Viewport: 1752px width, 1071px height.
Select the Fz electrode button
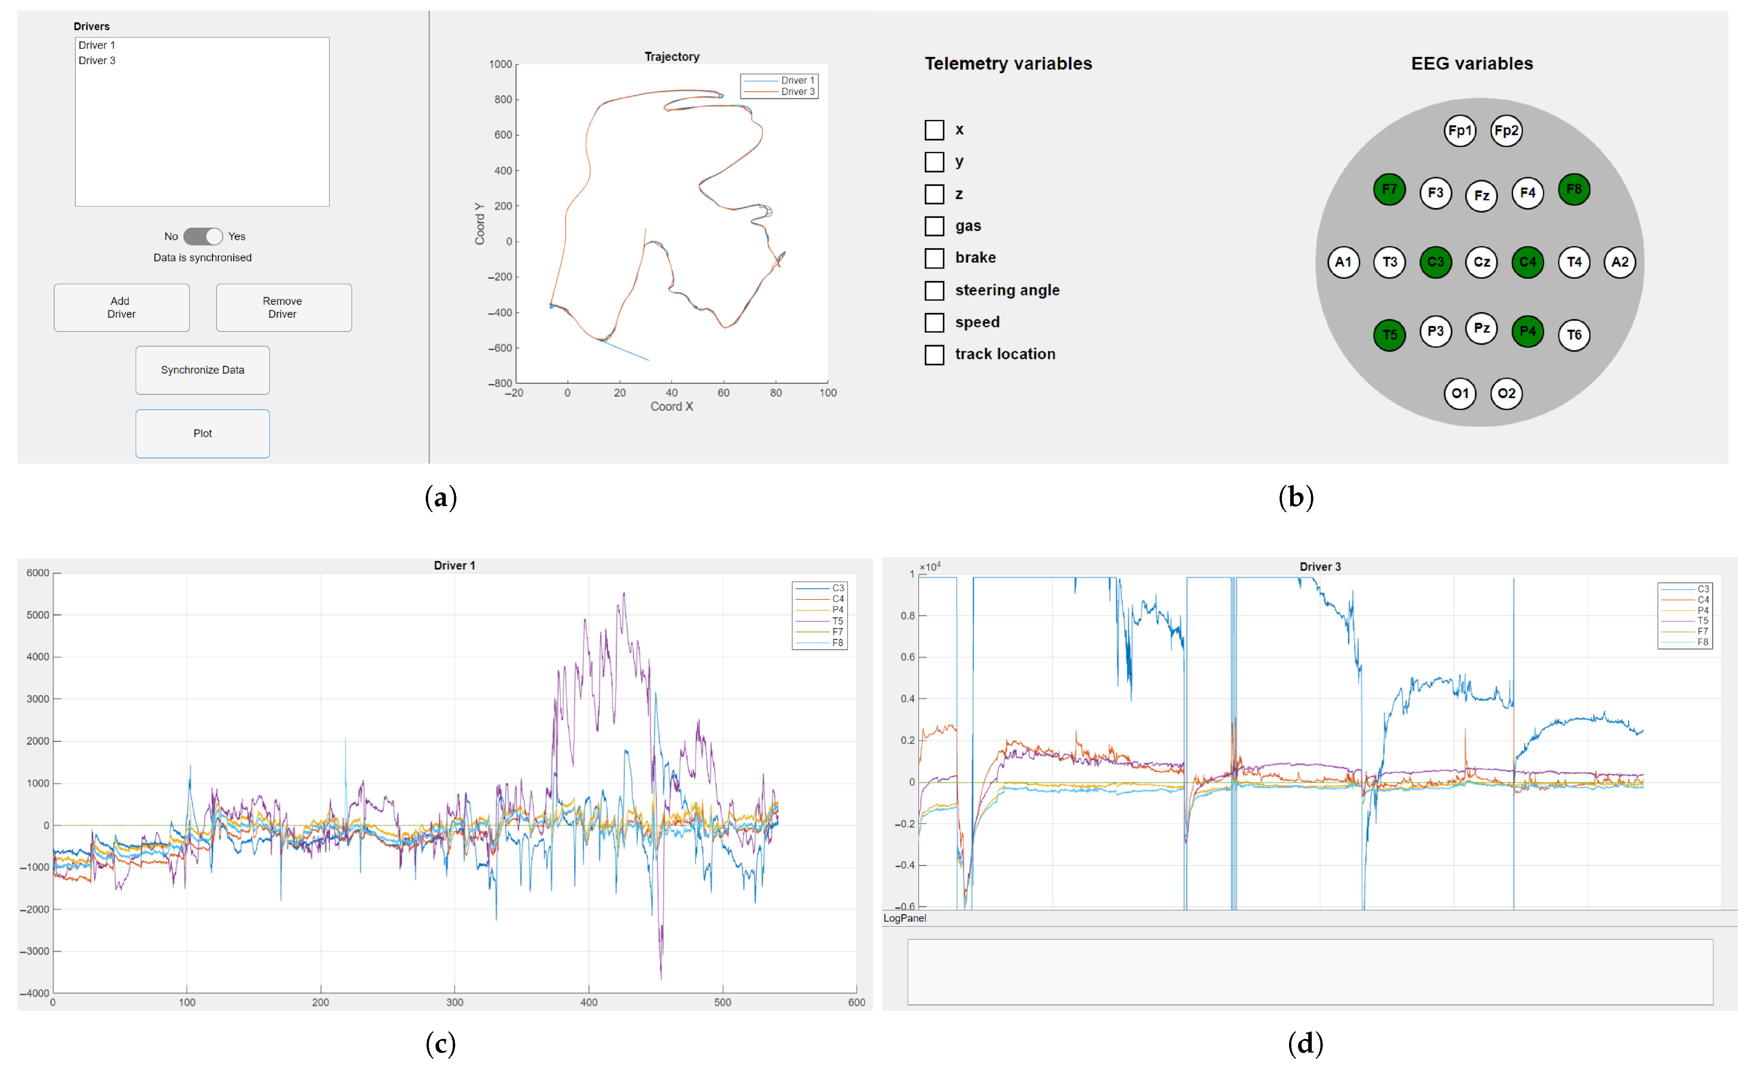(1481, 196)
